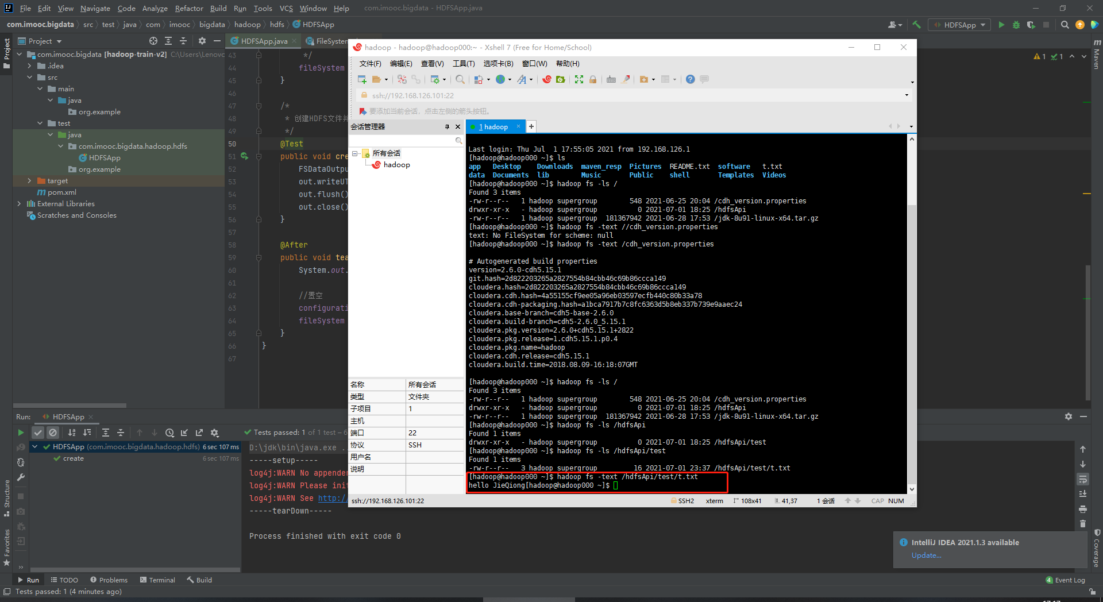The width and height of the screenshot is (1103, 602).
Task: Click the Project panel options gear
Action: click(x=202, y=41)
